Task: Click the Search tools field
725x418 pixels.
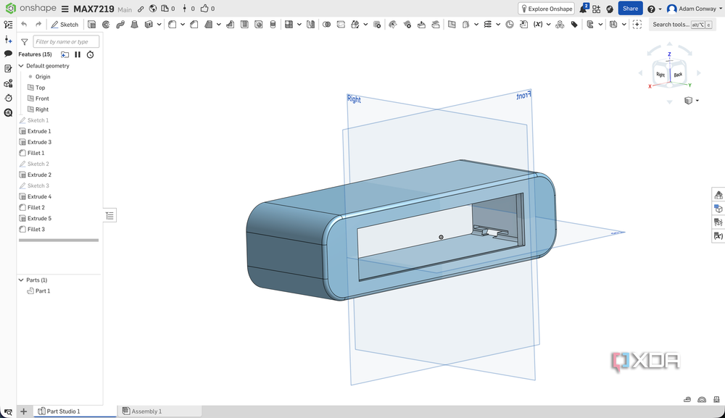Action: pos(682,25)
